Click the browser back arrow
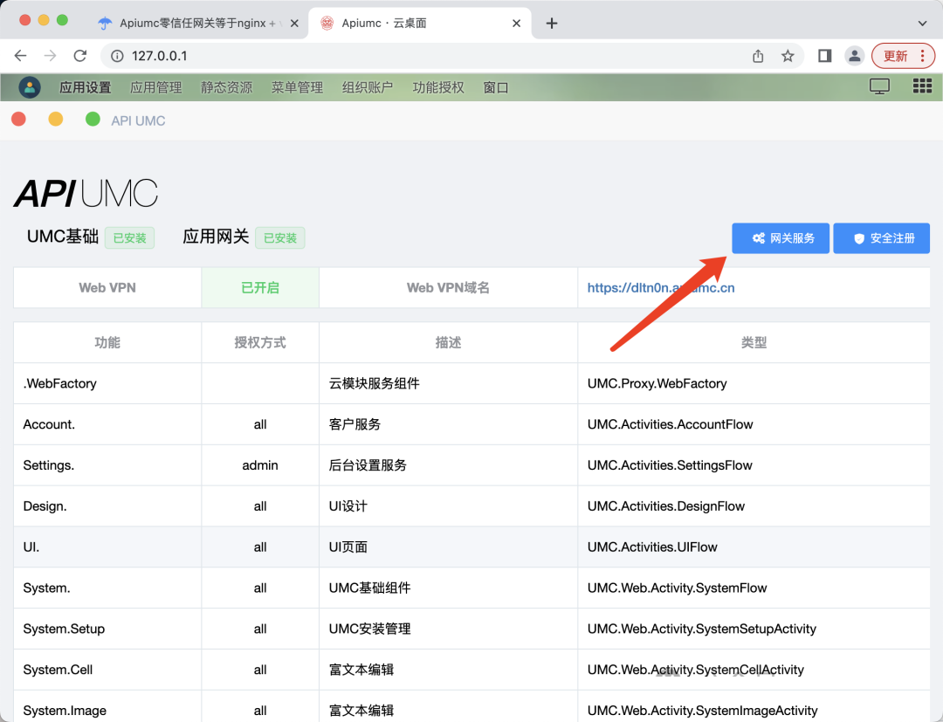The image size is (943, 722). pyautogui.click(x=21, y=56)
